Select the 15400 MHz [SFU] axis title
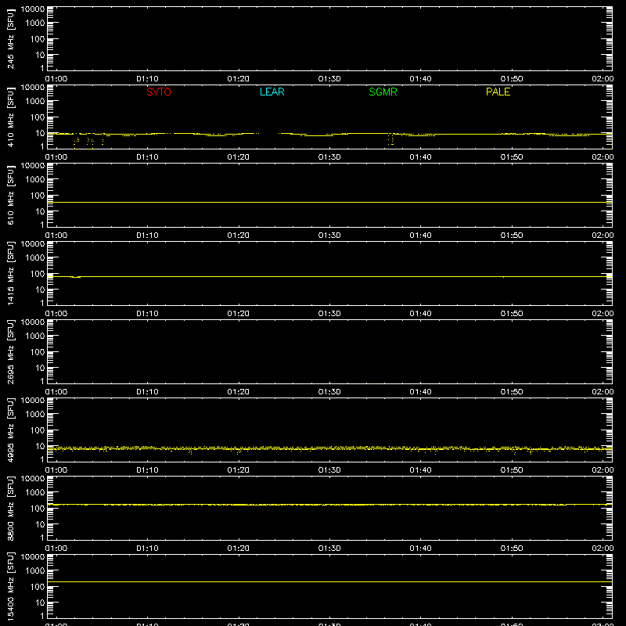Screen dimensions: 626x626 click(11, 586)
